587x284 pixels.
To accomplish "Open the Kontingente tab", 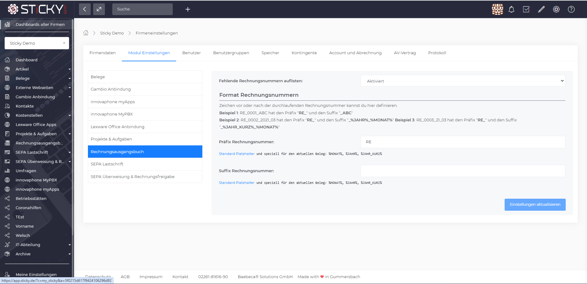I will (x=304, y=53).
